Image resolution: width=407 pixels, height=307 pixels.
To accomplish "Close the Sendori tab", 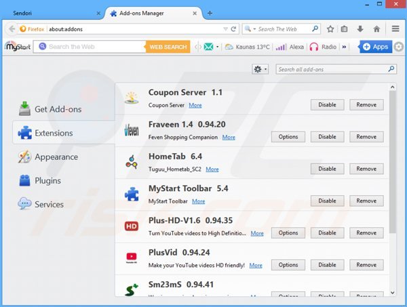I will click(98, 13).
